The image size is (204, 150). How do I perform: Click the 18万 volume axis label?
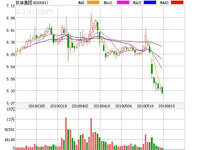tap(11, 109)
